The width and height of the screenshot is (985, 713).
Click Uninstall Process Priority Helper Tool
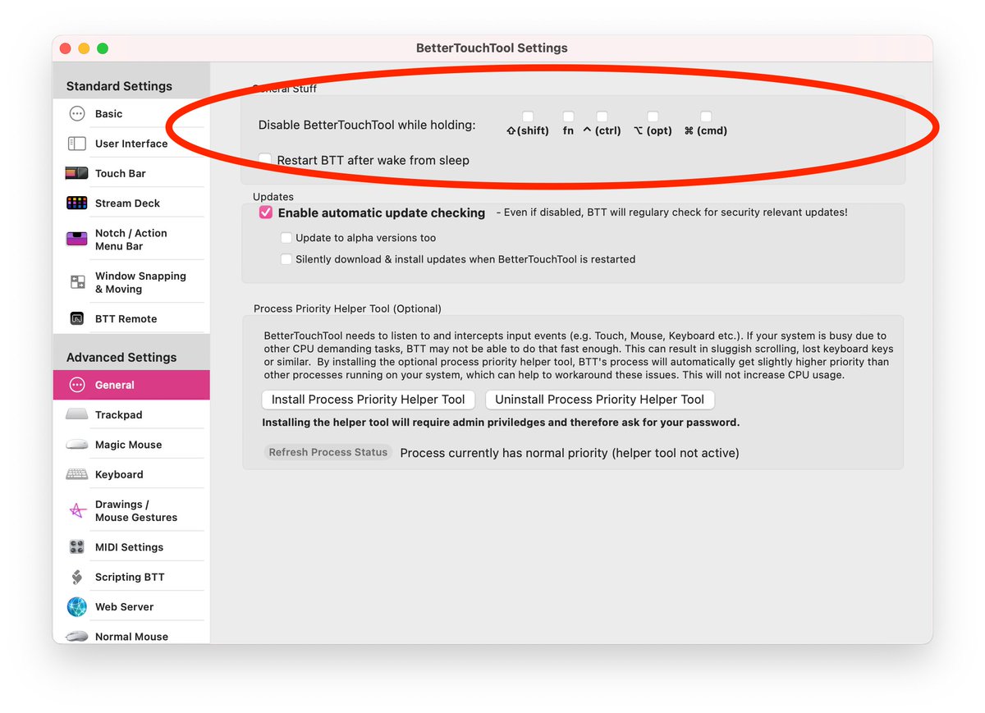(x=600, y=400)
